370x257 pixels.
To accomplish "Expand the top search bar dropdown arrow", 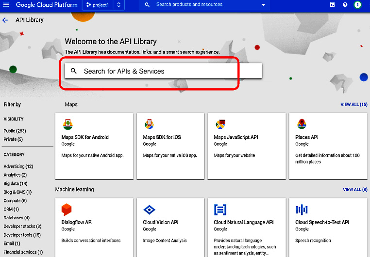I will click(263, 5).
